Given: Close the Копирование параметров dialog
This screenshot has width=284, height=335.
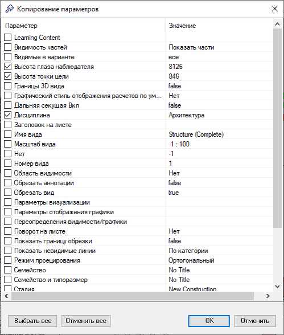Looking at the screenshot, I should coord(275,9).
